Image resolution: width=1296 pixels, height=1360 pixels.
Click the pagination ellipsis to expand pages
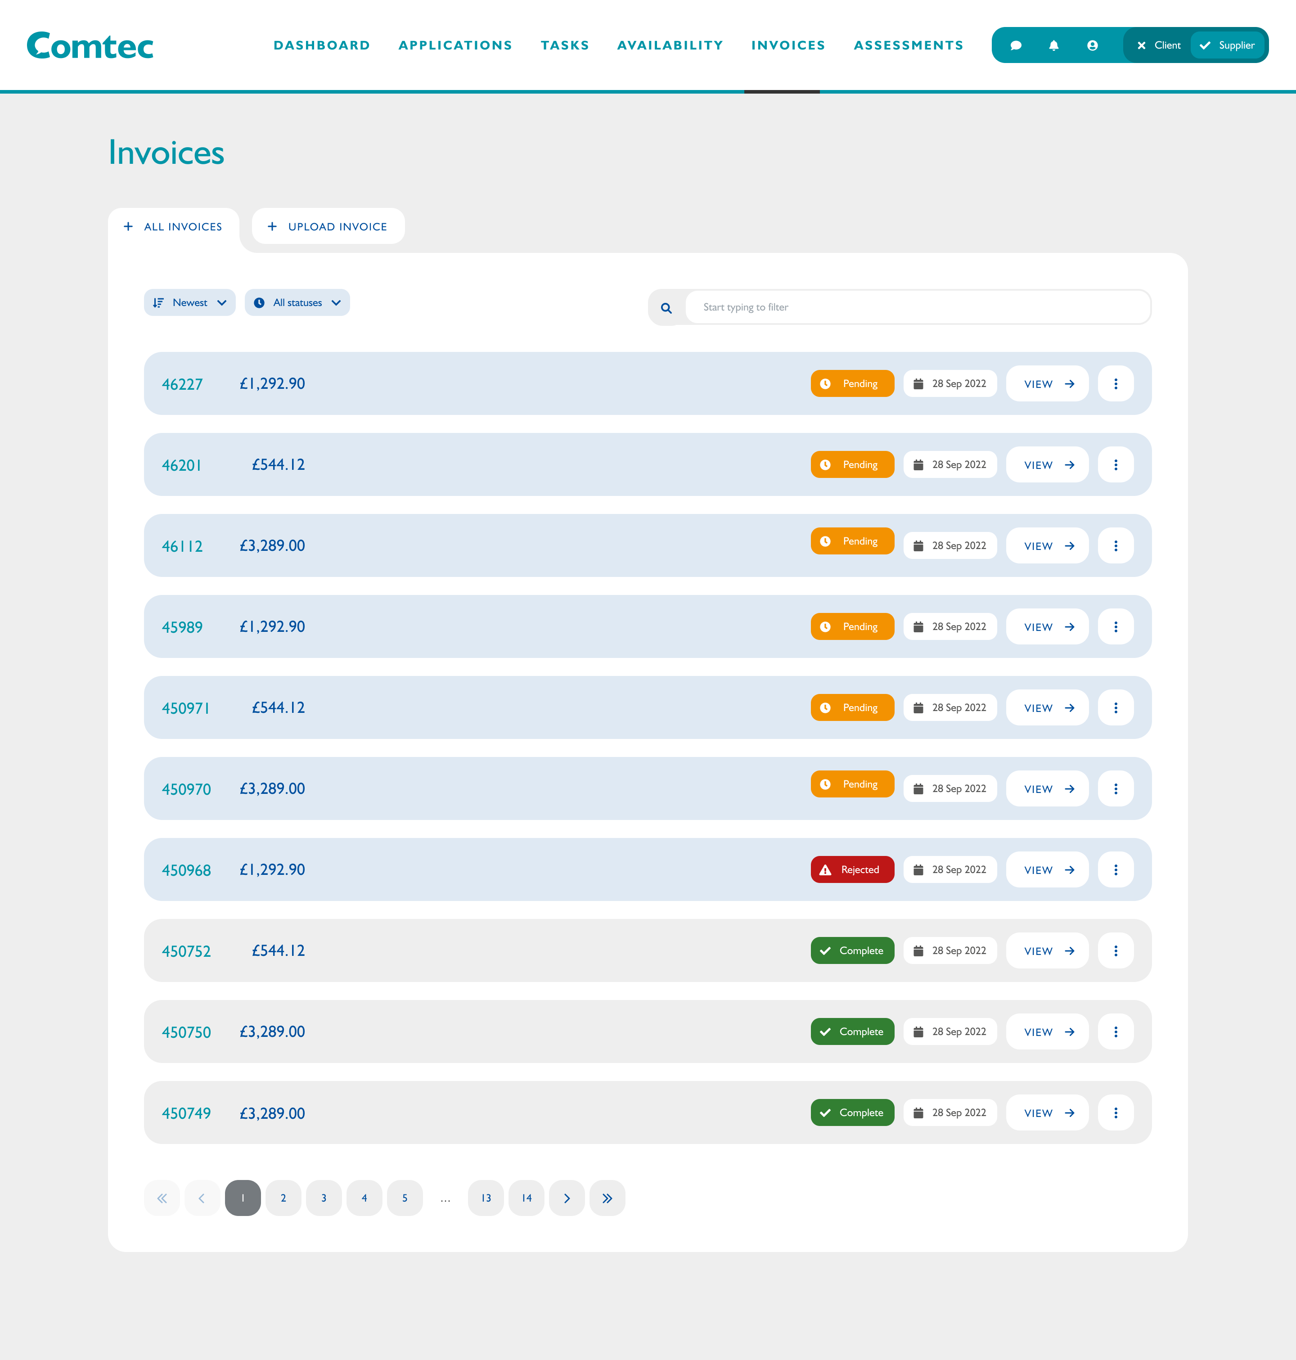445,1198
